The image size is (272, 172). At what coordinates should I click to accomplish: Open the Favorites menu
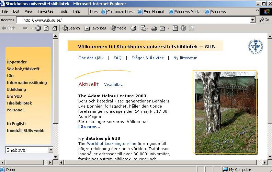pyautogui.click(x=46, y=11)
